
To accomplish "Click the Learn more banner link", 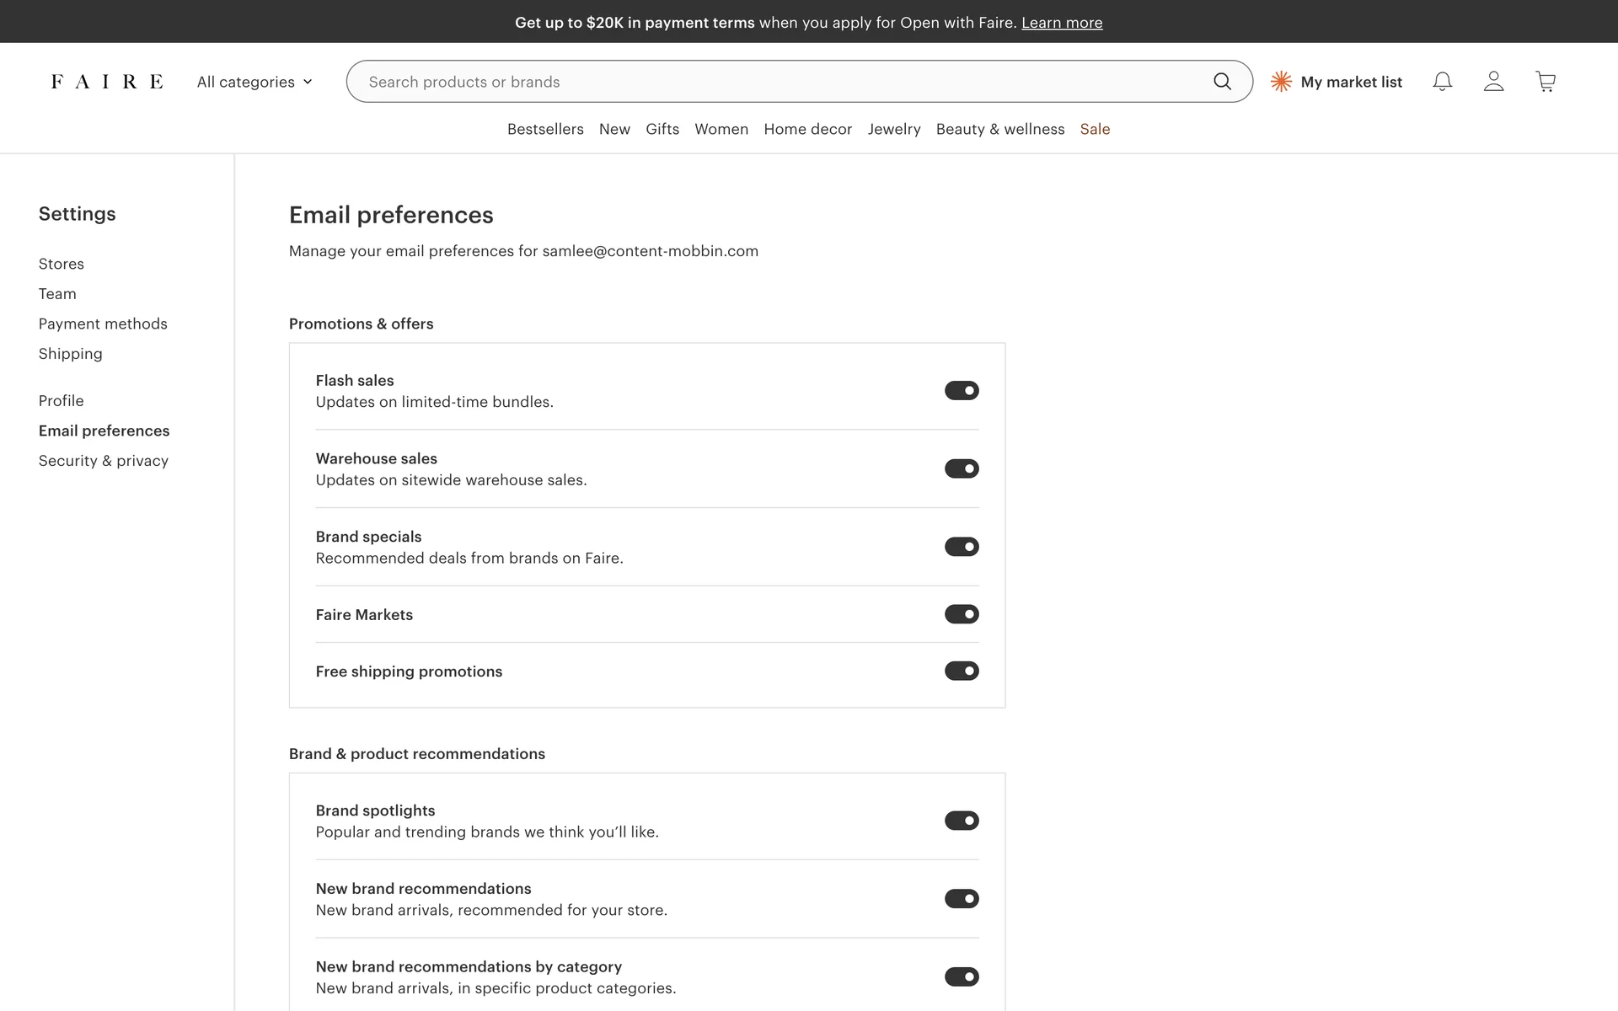I will click(x=1062, y=23).
